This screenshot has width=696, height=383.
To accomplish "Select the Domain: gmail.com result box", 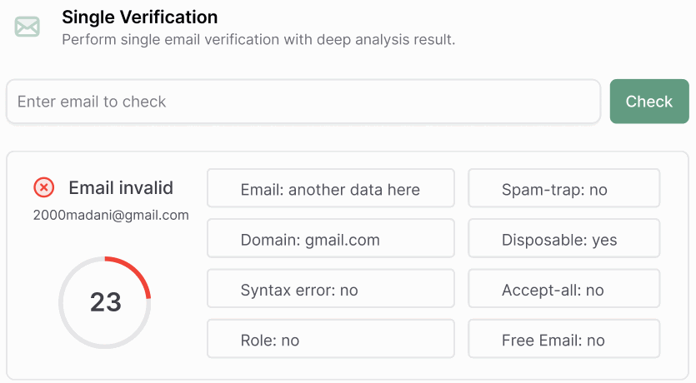I will pos(330,239).
